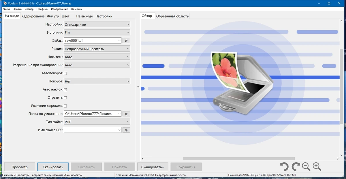Switch to the Настройки tab
This screenshot has width=346, height=179.
pos(104,16)
